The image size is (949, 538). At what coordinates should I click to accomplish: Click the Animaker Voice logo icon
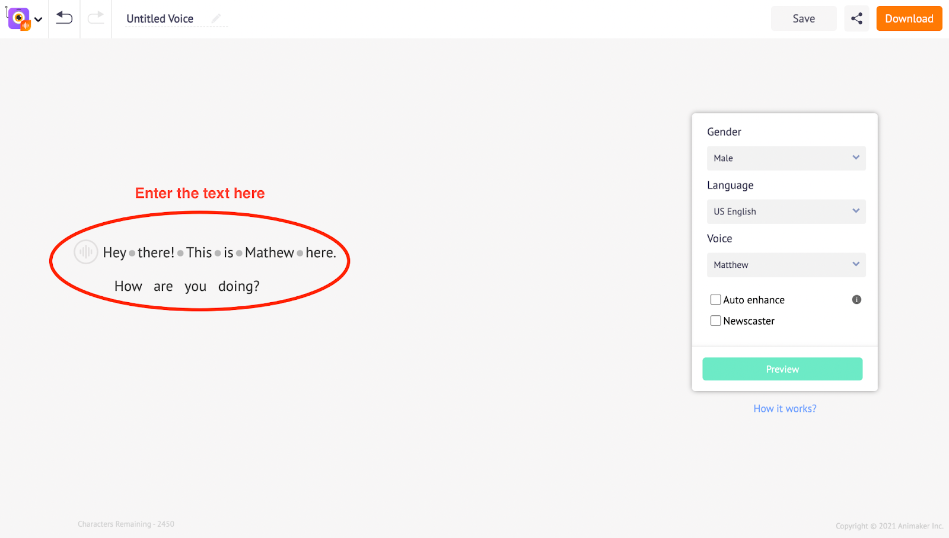click(19, 19)
